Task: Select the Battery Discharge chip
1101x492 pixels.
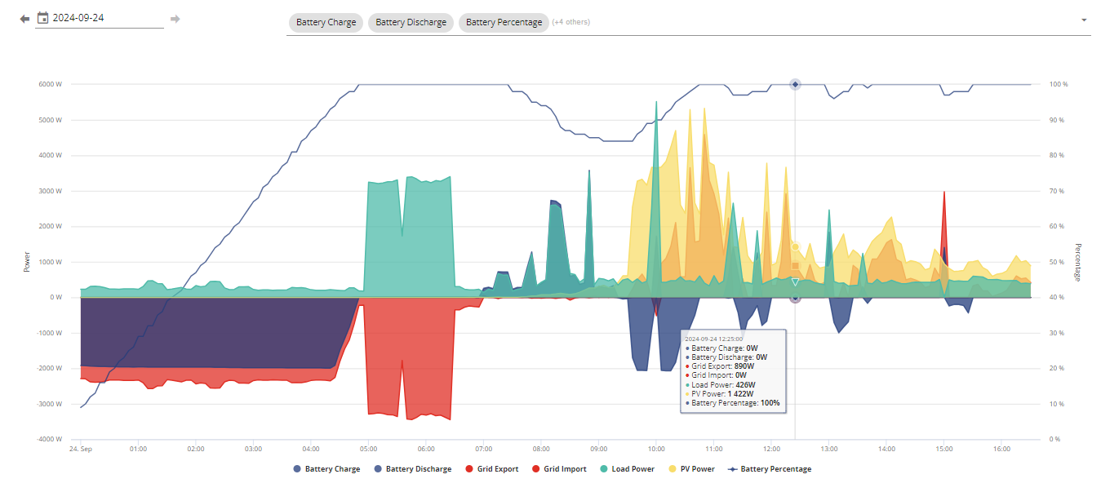Action: [x=411, y=22]
